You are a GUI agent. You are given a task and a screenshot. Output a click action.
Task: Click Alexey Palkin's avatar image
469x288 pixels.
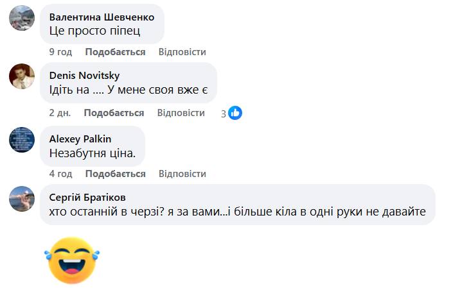tap(21, 139)
